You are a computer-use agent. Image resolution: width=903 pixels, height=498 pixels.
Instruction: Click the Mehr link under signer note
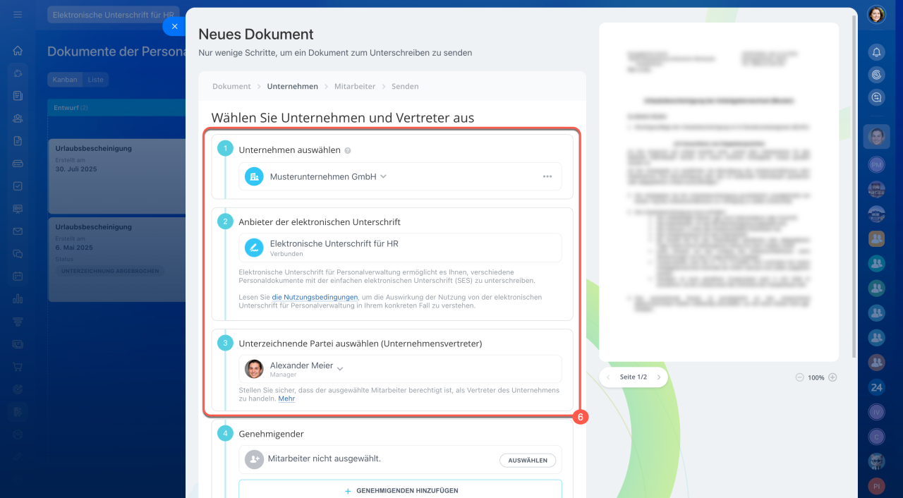286,399
